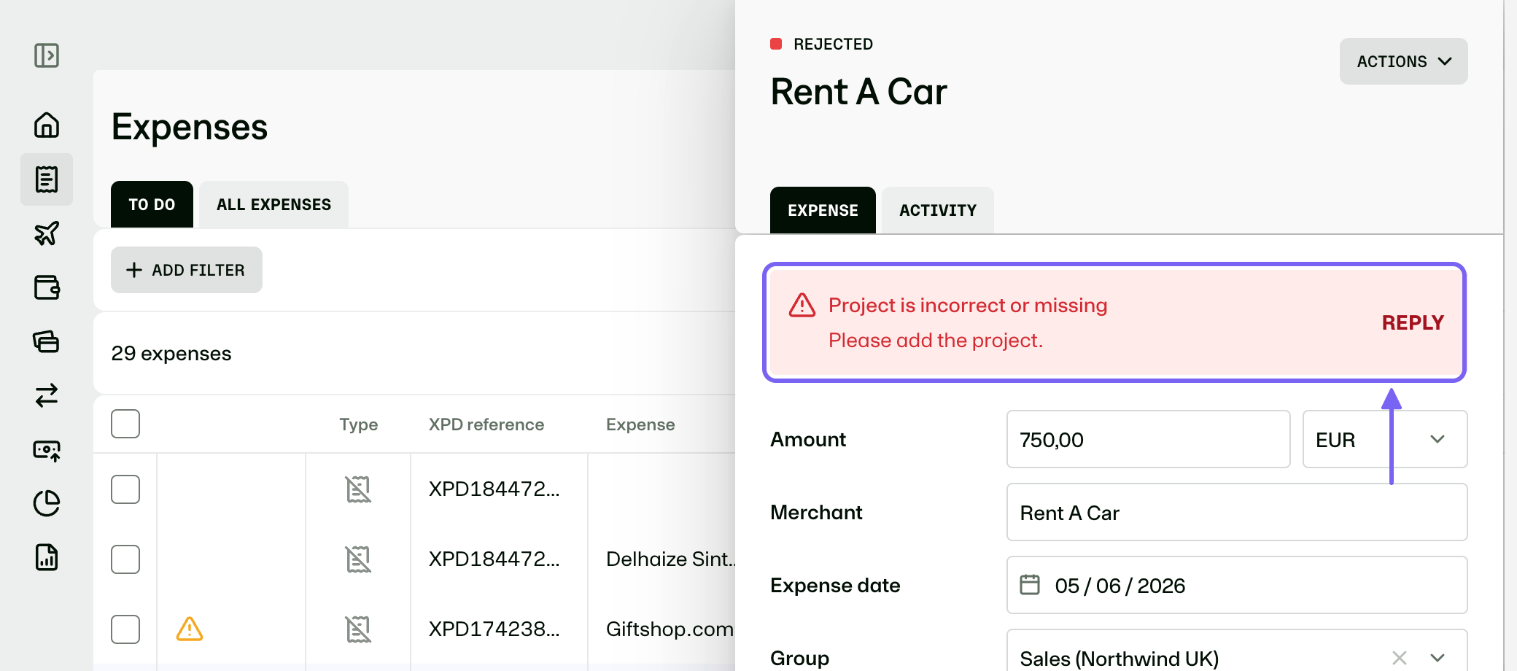Image resolution: width=1517 pixels, height=671 pixels.
Task: Open the Travel airplane icon
Action: coord(47,233)
